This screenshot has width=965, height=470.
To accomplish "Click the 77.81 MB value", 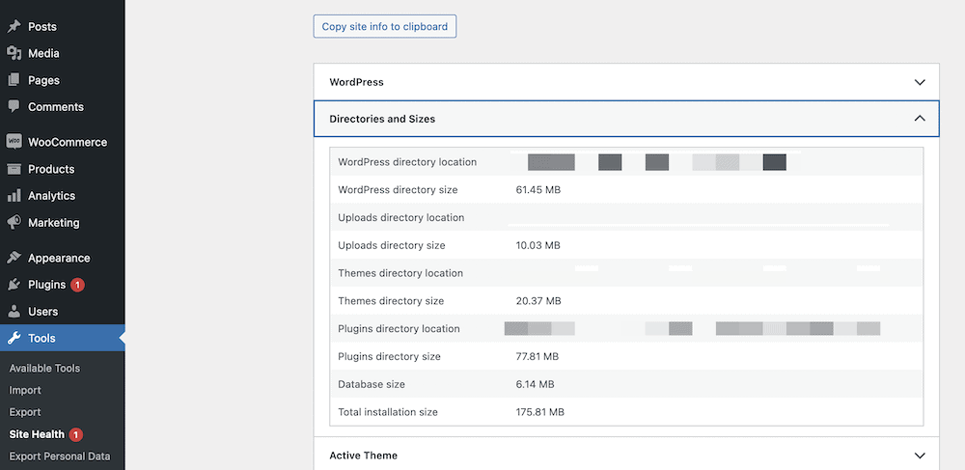I will pyautogui.click(x=538, y=356).
